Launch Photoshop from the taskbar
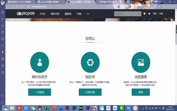177x111 pixels. [x=74, y=108]
